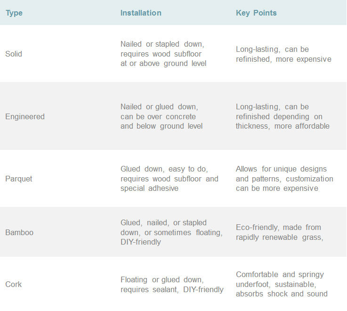Click the Solid installation description
Image resolution: width=347 pixels, height=311 pixels.
pos(163,54)
